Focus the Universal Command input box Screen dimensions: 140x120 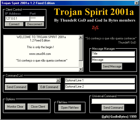click(x=113, y=101)
